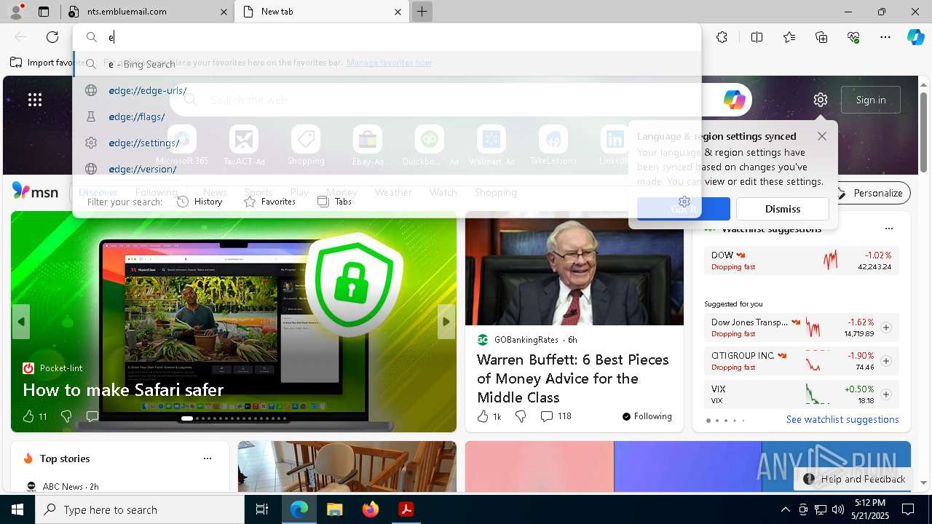Select the e - Bing Search suggestion
This screenshot has height=524, width=932.
[x=387, y=64]
